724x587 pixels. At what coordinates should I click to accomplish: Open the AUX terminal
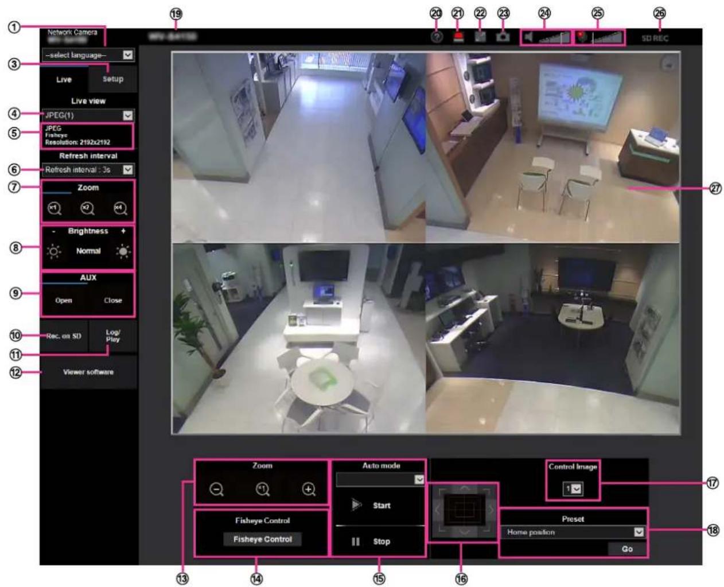pyautogui.click(x=64, y=300)
